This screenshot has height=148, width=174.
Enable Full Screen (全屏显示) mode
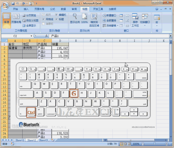point(29,26)
